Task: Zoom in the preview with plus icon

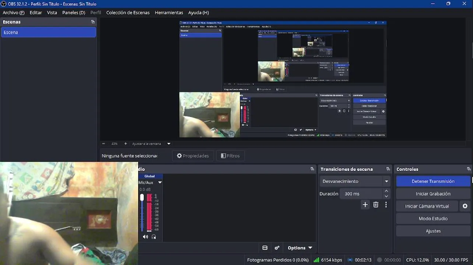Action: [x=125, y=144]
